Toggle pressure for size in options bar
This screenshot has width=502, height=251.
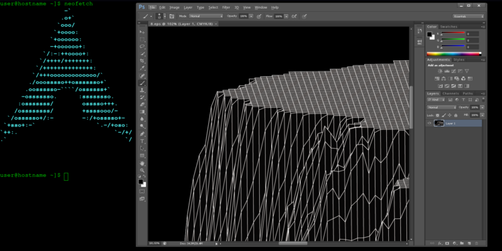point(305,16)
